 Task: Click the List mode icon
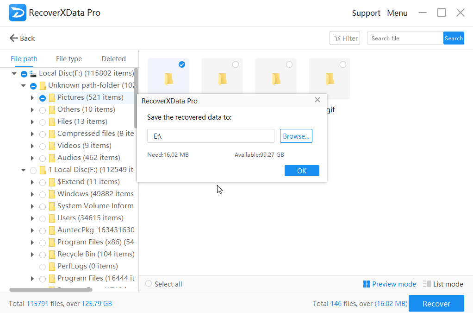427,284
